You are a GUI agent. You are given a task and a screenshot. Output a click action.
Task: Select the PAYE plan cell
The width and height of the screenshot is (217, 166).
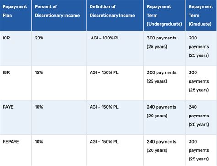point(16,118)
